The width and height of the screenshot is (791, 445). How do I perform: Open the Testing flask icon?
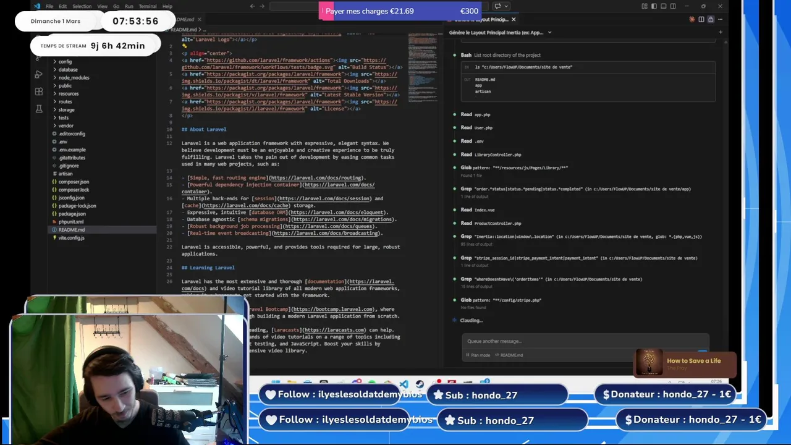[x=38, y=109]
